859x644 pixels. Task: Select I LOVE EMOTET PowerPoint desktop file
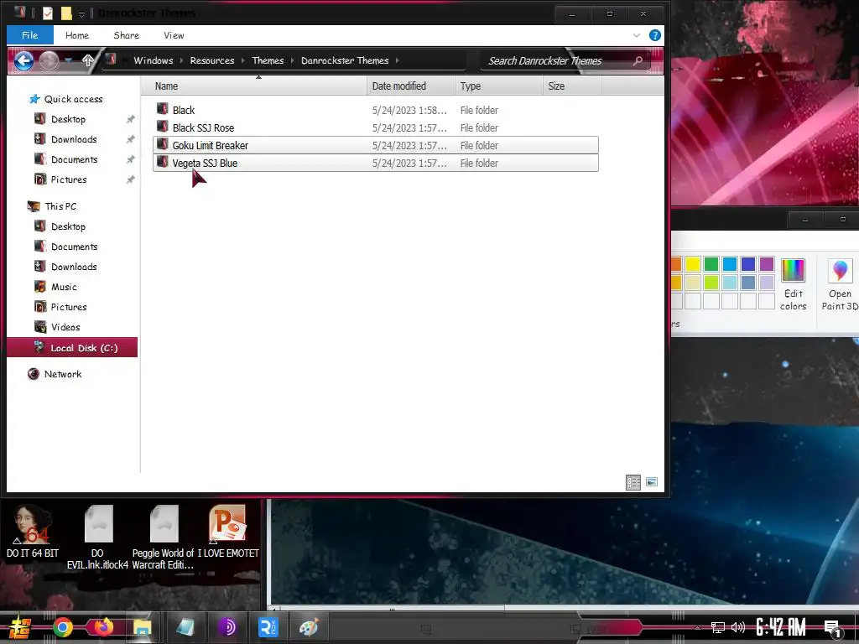228,531
